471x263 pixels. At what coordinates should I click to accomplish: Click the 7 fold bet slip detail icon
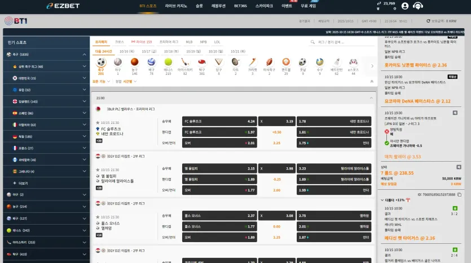pyautogui.click(x=459, y=167)
